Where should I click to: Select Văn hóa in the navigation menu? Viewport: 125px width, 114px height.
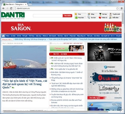click(x=60, y=36)
